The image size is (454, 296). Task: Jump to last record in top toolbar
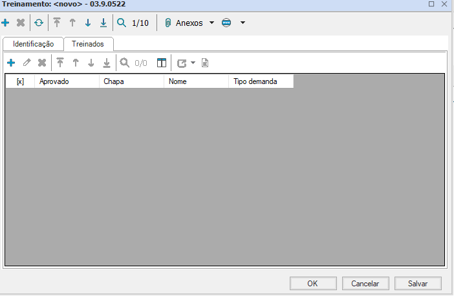(x=103, y=23)
